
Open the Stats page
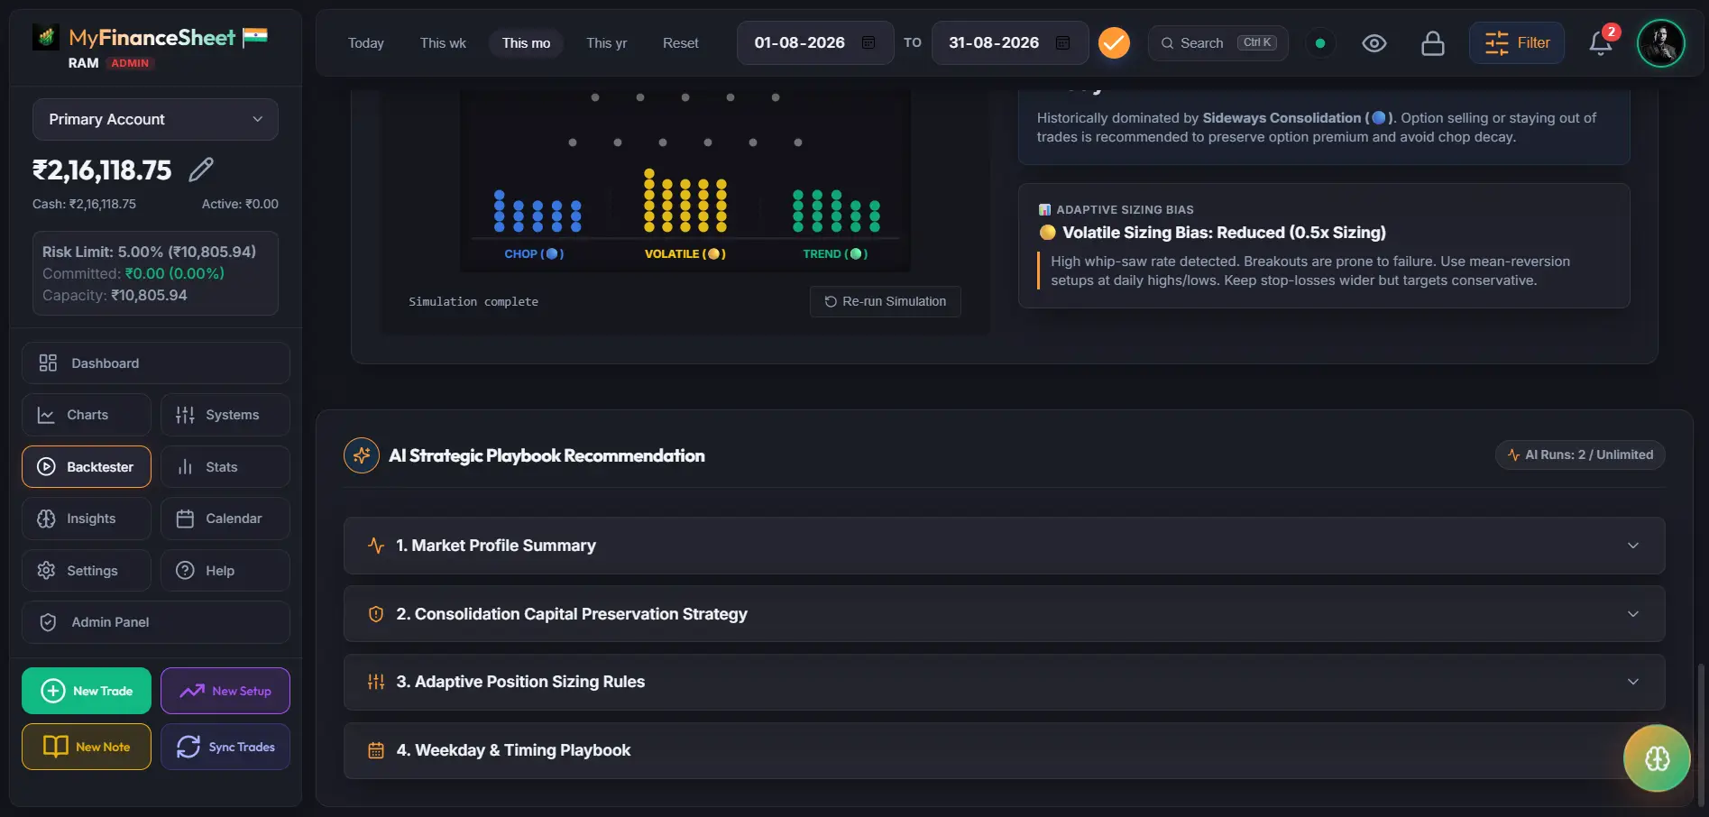(225, 467)
